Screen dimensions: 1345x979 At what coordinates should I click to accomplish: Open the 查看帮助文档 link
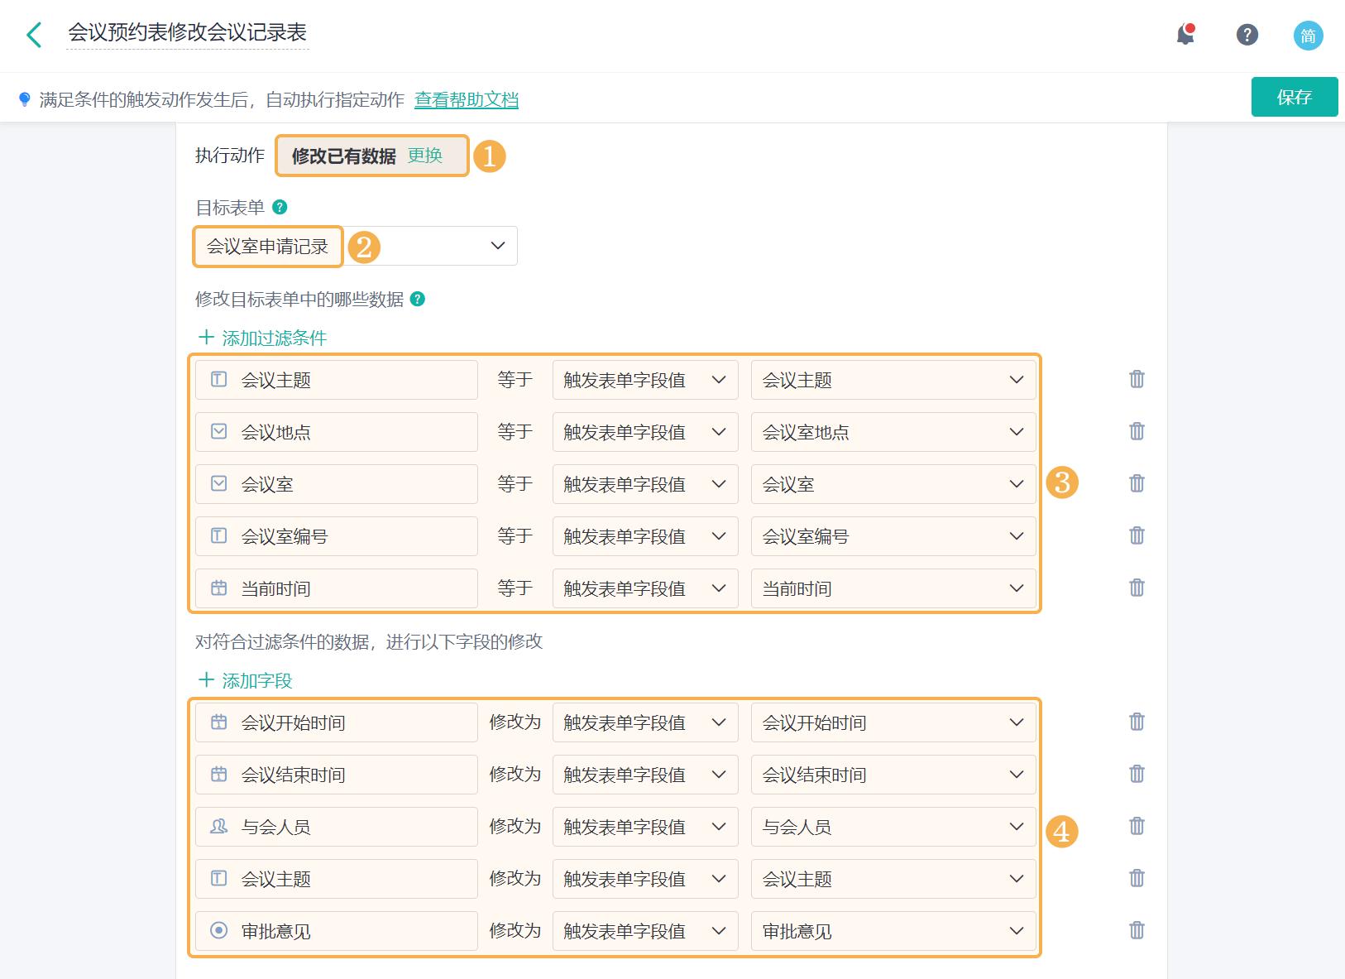coord(466,99)
